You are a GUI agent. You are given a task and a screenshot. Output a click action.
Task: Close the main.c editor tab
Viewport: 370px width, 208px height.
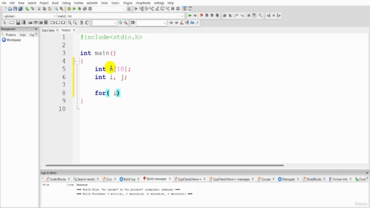click(x=74, y=30)
